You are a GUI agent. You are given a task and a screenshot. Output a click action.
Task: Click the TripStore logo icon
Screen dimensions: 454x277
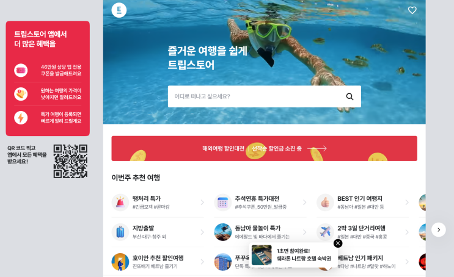(119, 10)
